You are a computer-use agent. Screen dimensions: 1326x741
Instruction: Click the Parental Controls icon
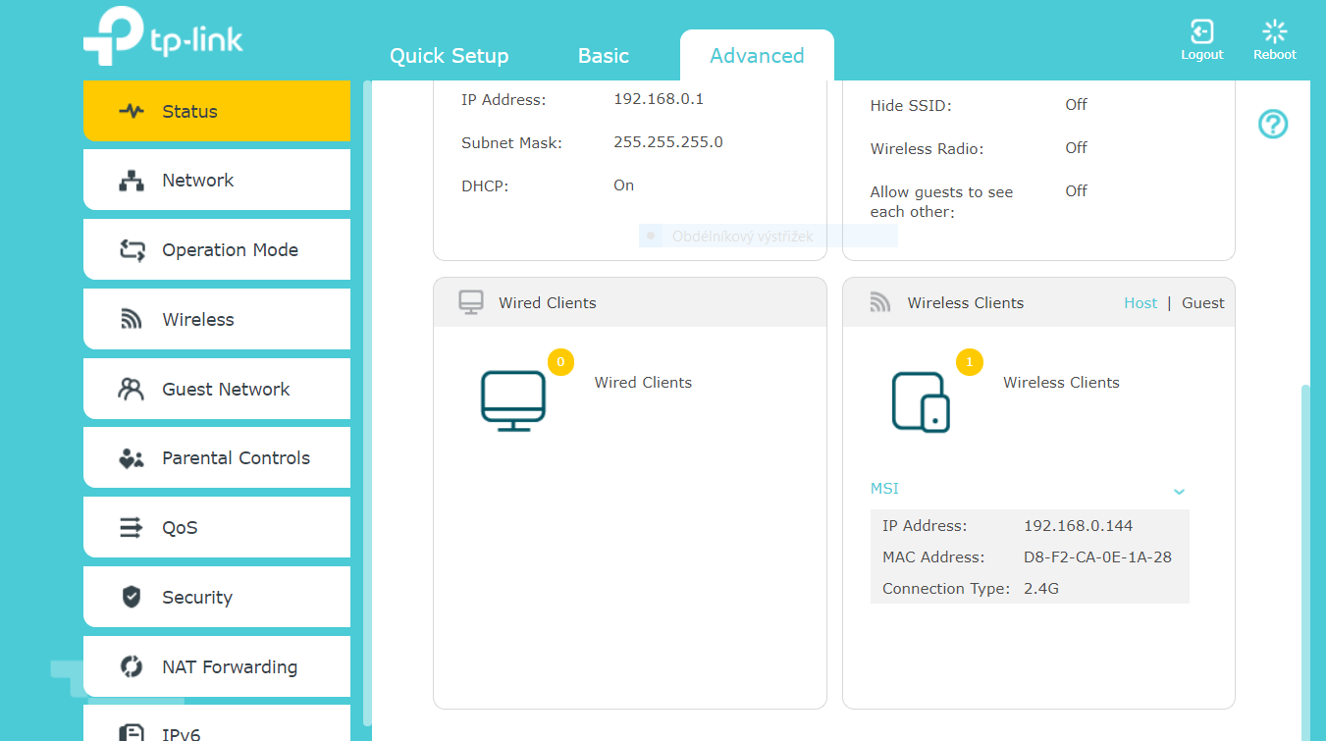pos(132,458)
